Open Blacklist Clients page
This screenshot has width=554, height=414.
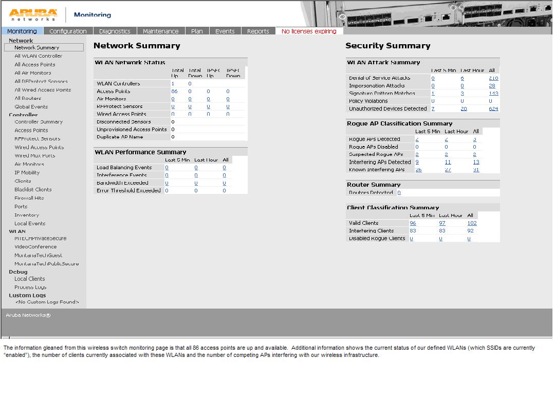(33, 189)
